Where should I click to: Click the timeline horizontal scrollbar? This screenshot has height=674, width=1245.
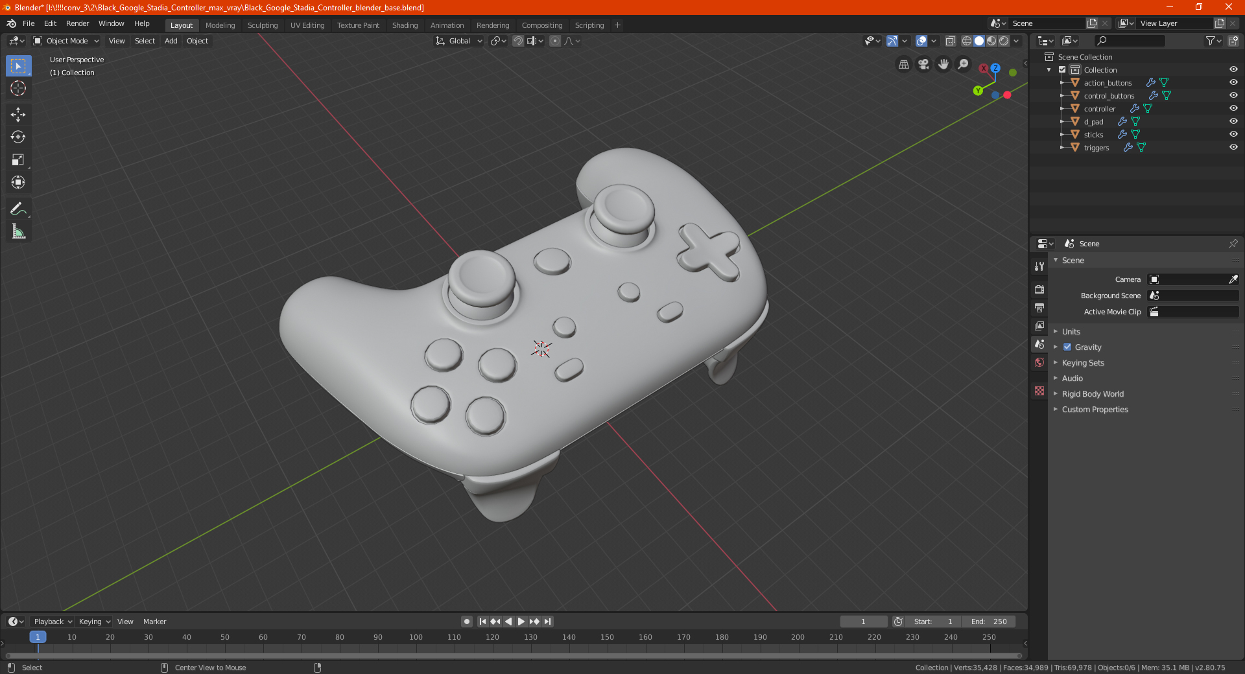pyautogui.click(x=514, y=656)
